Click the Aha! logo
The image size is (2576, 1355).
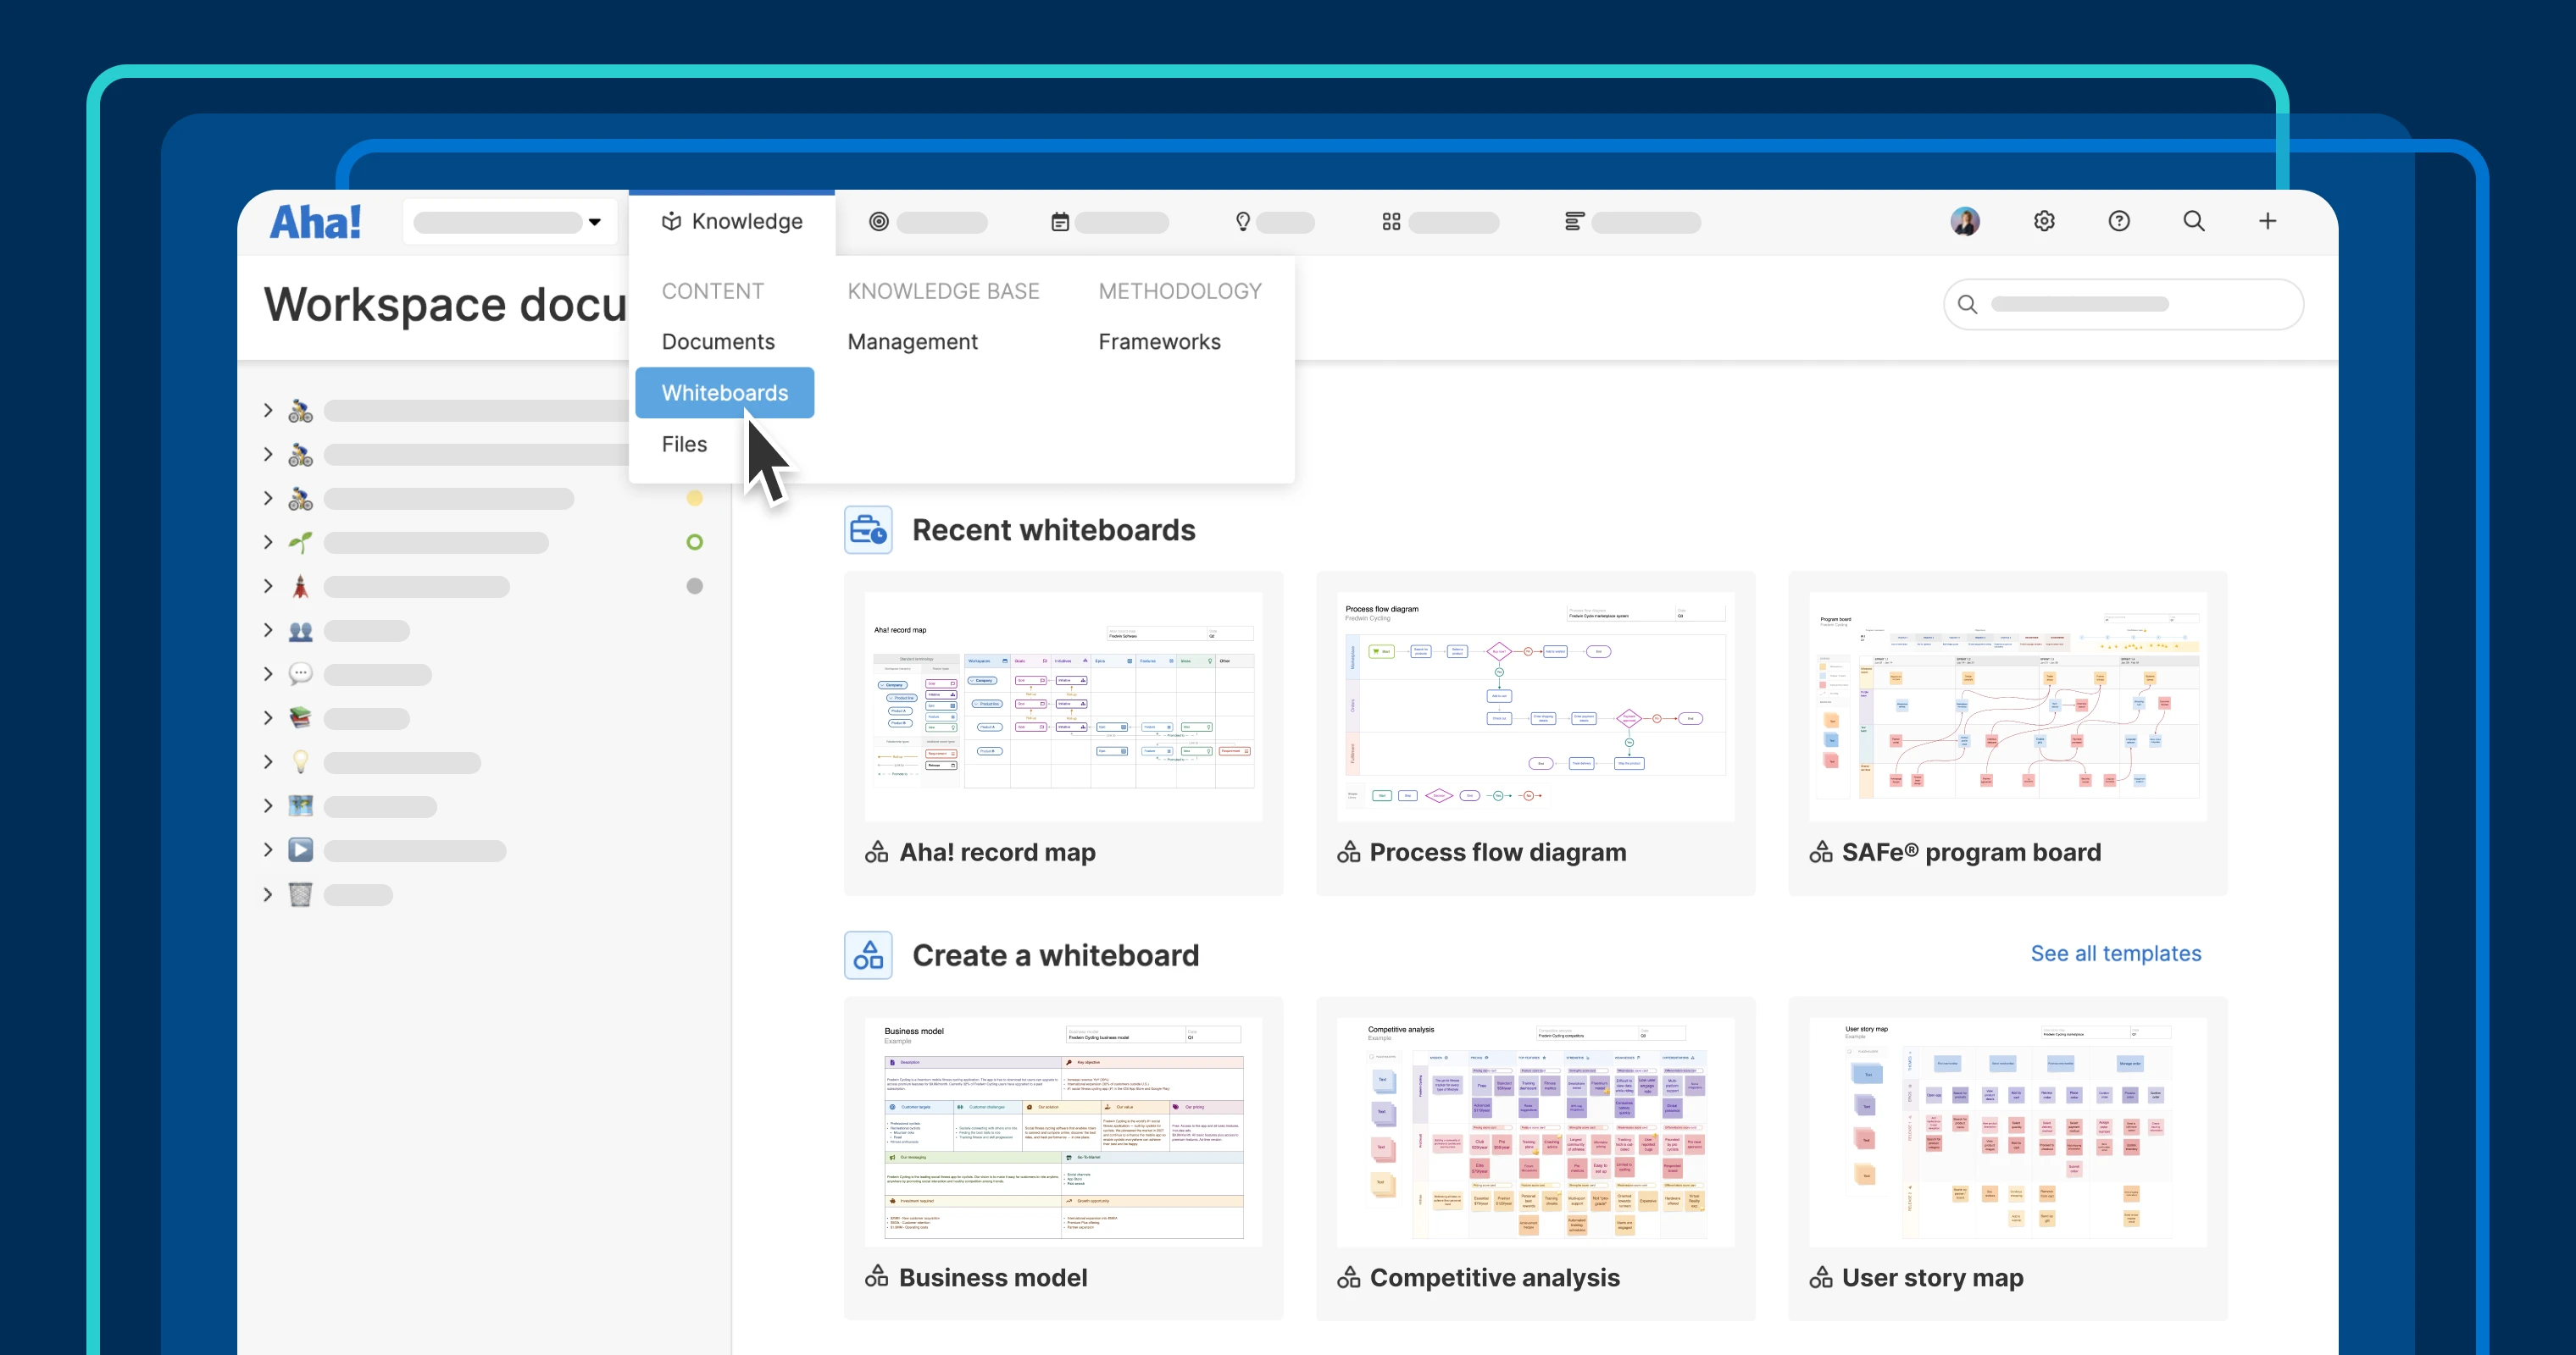(x=315, y=222)
